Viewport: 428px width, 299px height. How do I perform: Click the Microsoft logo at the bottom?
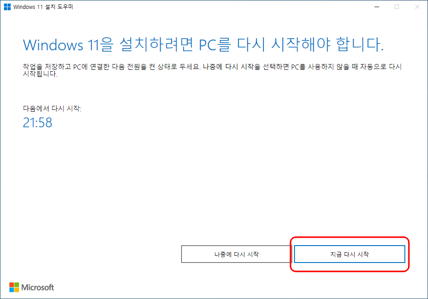pyautogui.click(x=32, y=287)
